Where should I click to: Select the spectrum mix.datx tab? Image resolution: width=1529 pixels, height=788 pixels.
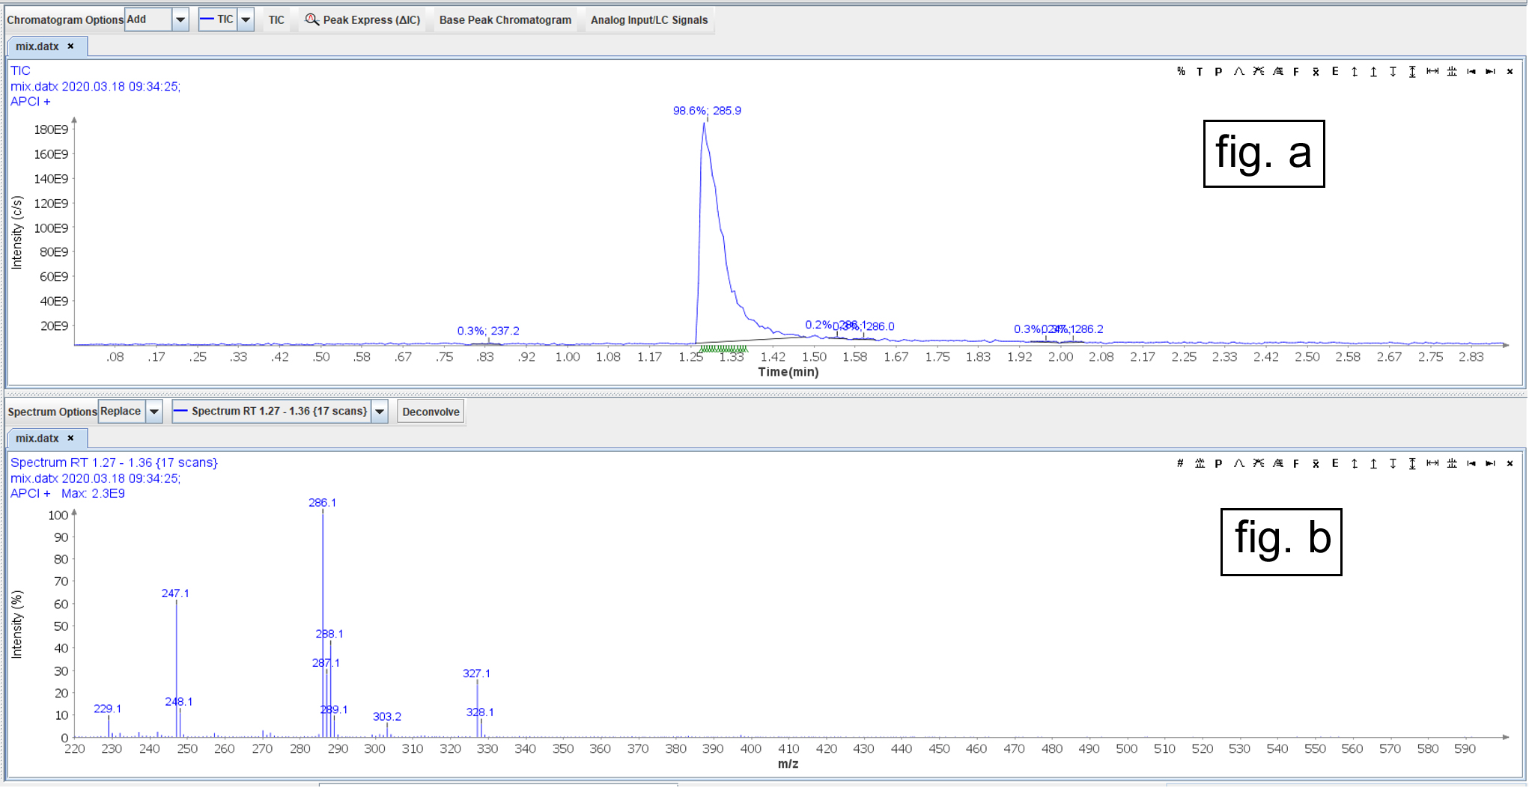tap(37, 439)
